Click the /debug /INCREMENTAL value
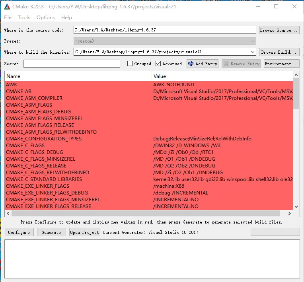Screen dimensions: 304x282 pos(181,193)
